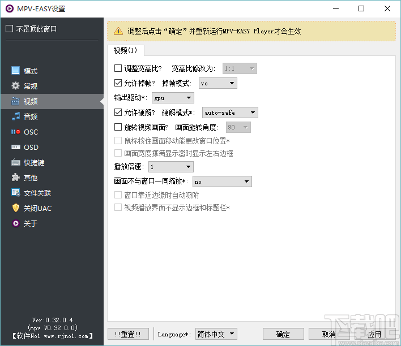
Task: Click the 确定 confirm button
Action: 283,334
